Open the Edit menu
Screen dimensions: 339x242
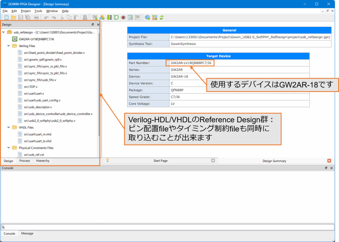click(14, 11)
